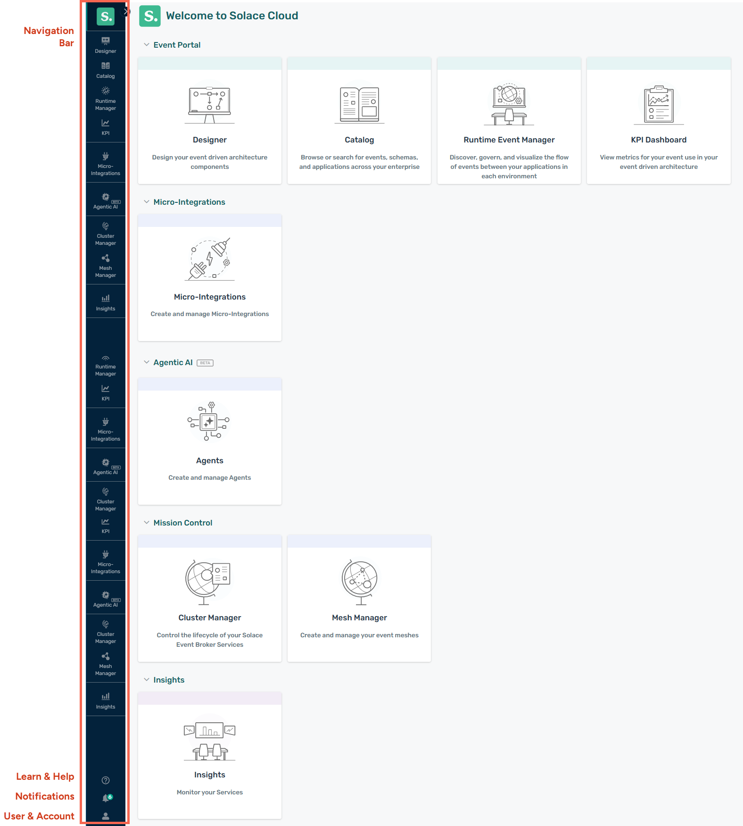The height and width of the screenshot is (826, 743).
Task: Click the Solace logo atop the navigation bar
Action: [106, 17]
